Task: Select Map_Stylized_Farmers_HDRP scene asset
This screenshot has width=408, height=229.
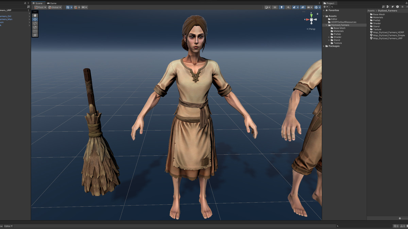Action: (387, 33)
